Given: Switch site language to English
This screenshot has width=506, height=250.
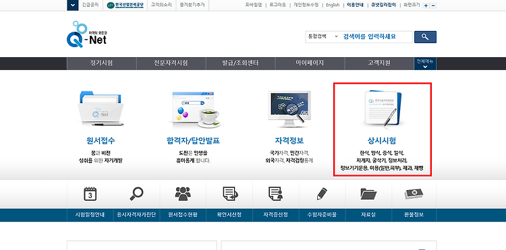Looking at the screenshot, I should (x=333, y=5).
